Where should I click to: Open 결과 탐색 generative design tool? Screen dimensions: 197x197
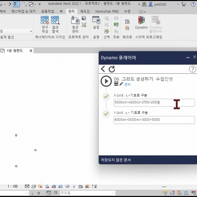pos(55,24)
